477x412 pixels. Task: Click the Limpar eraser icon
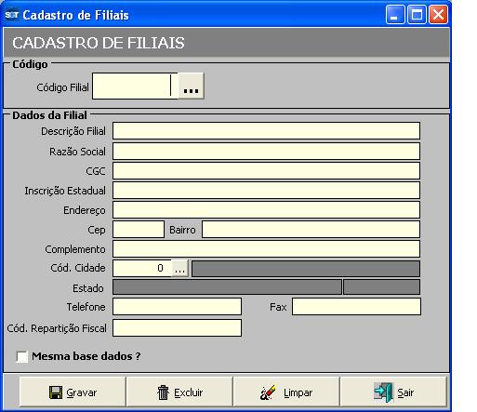pos(268,392)
